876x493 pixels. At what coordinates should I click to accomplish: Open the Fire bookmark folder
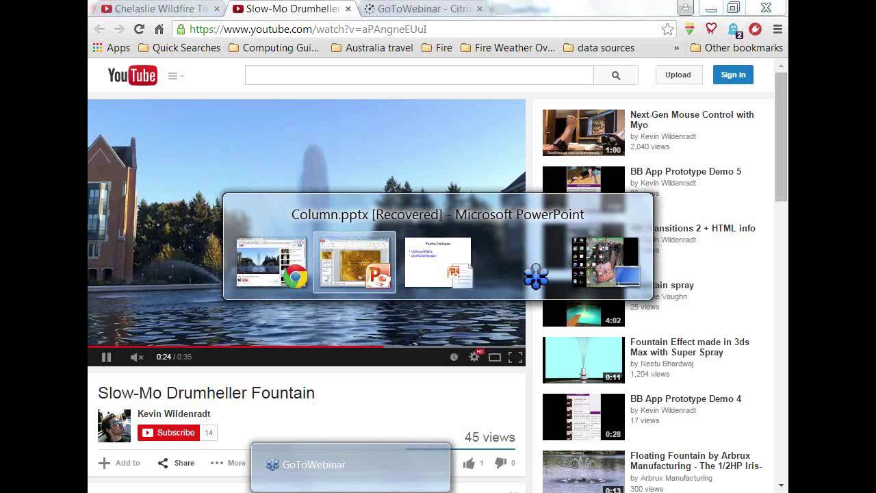pos(437,48)
